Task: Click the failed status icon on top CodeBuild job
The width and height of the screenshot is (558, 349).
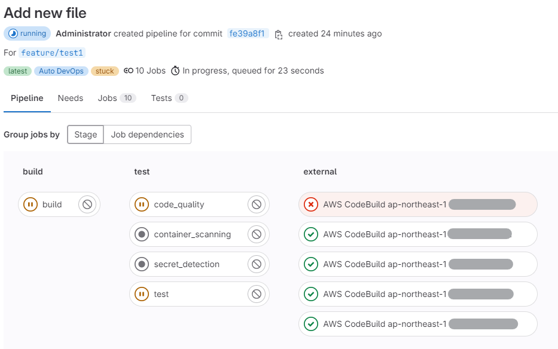Action: click(x=310, y=204)
